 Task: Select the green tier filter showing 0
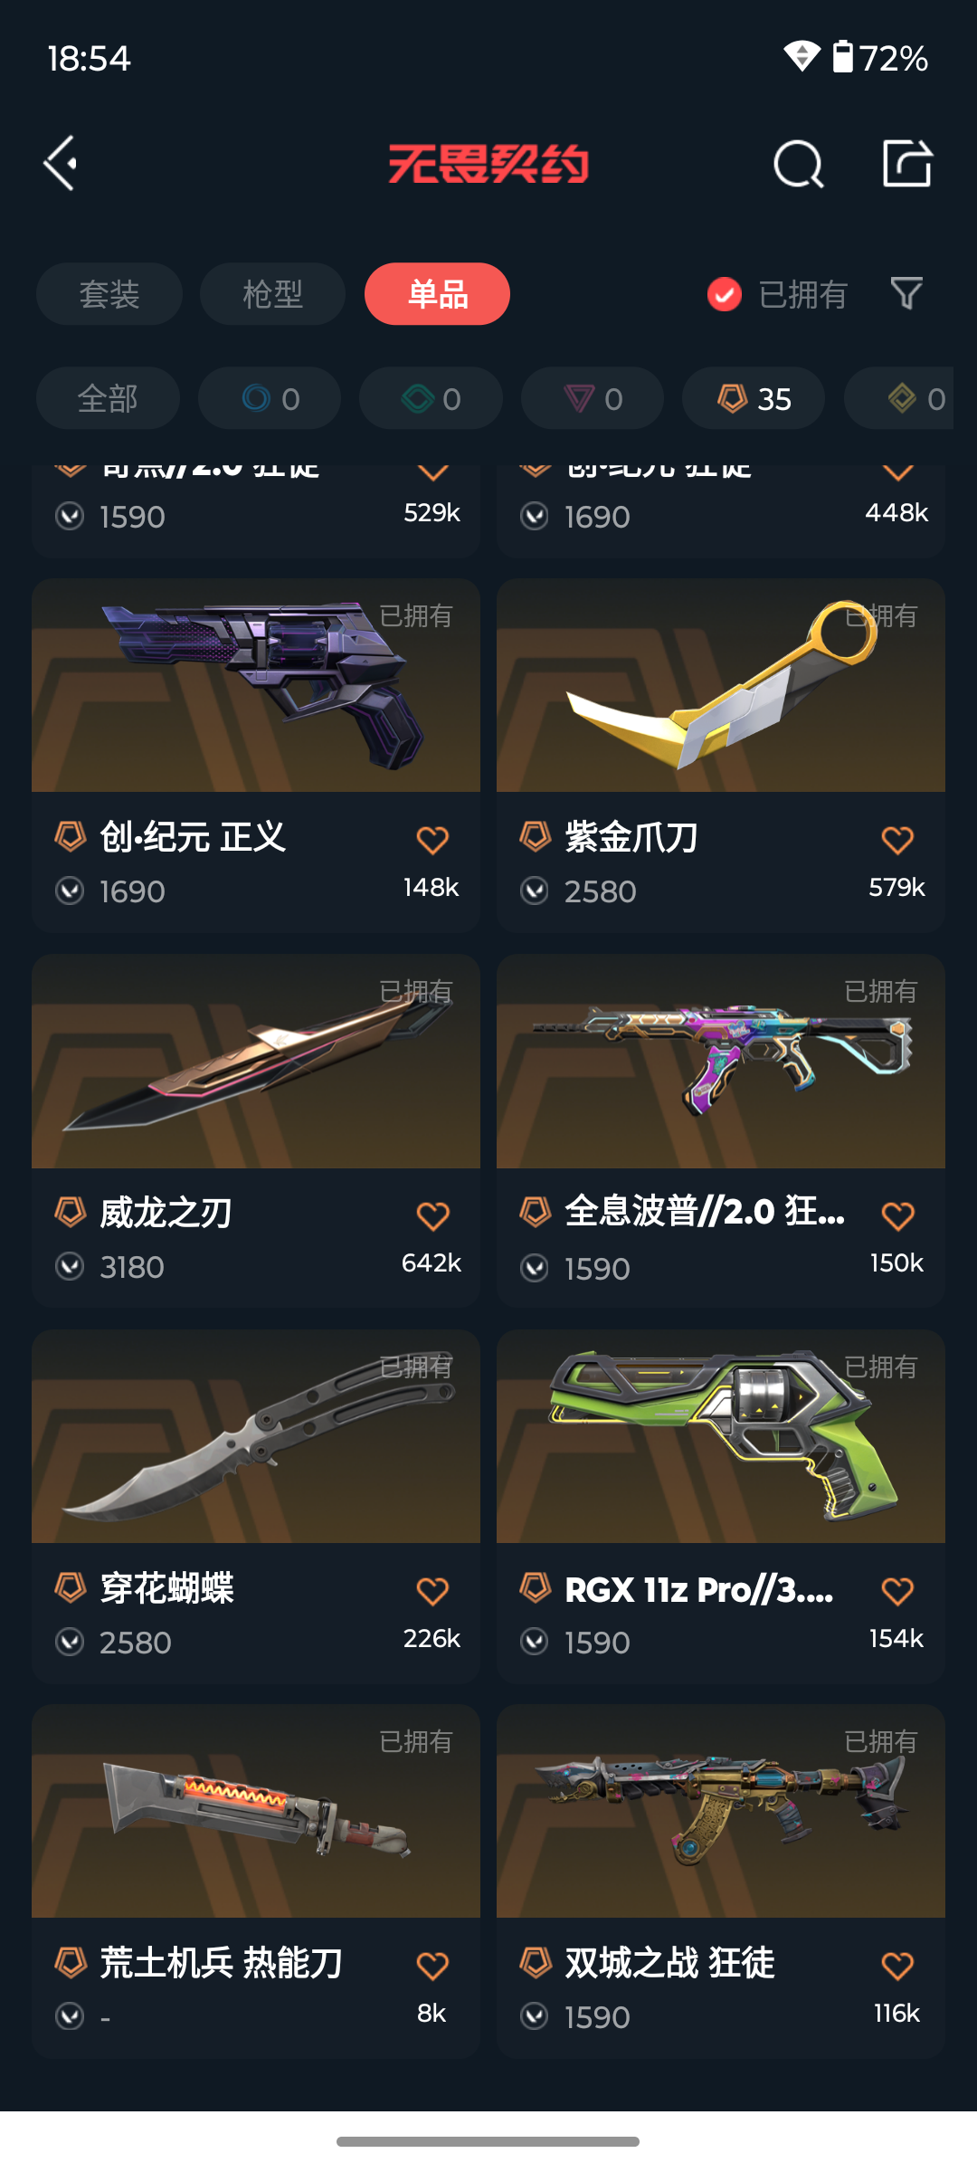coord(431,398)
